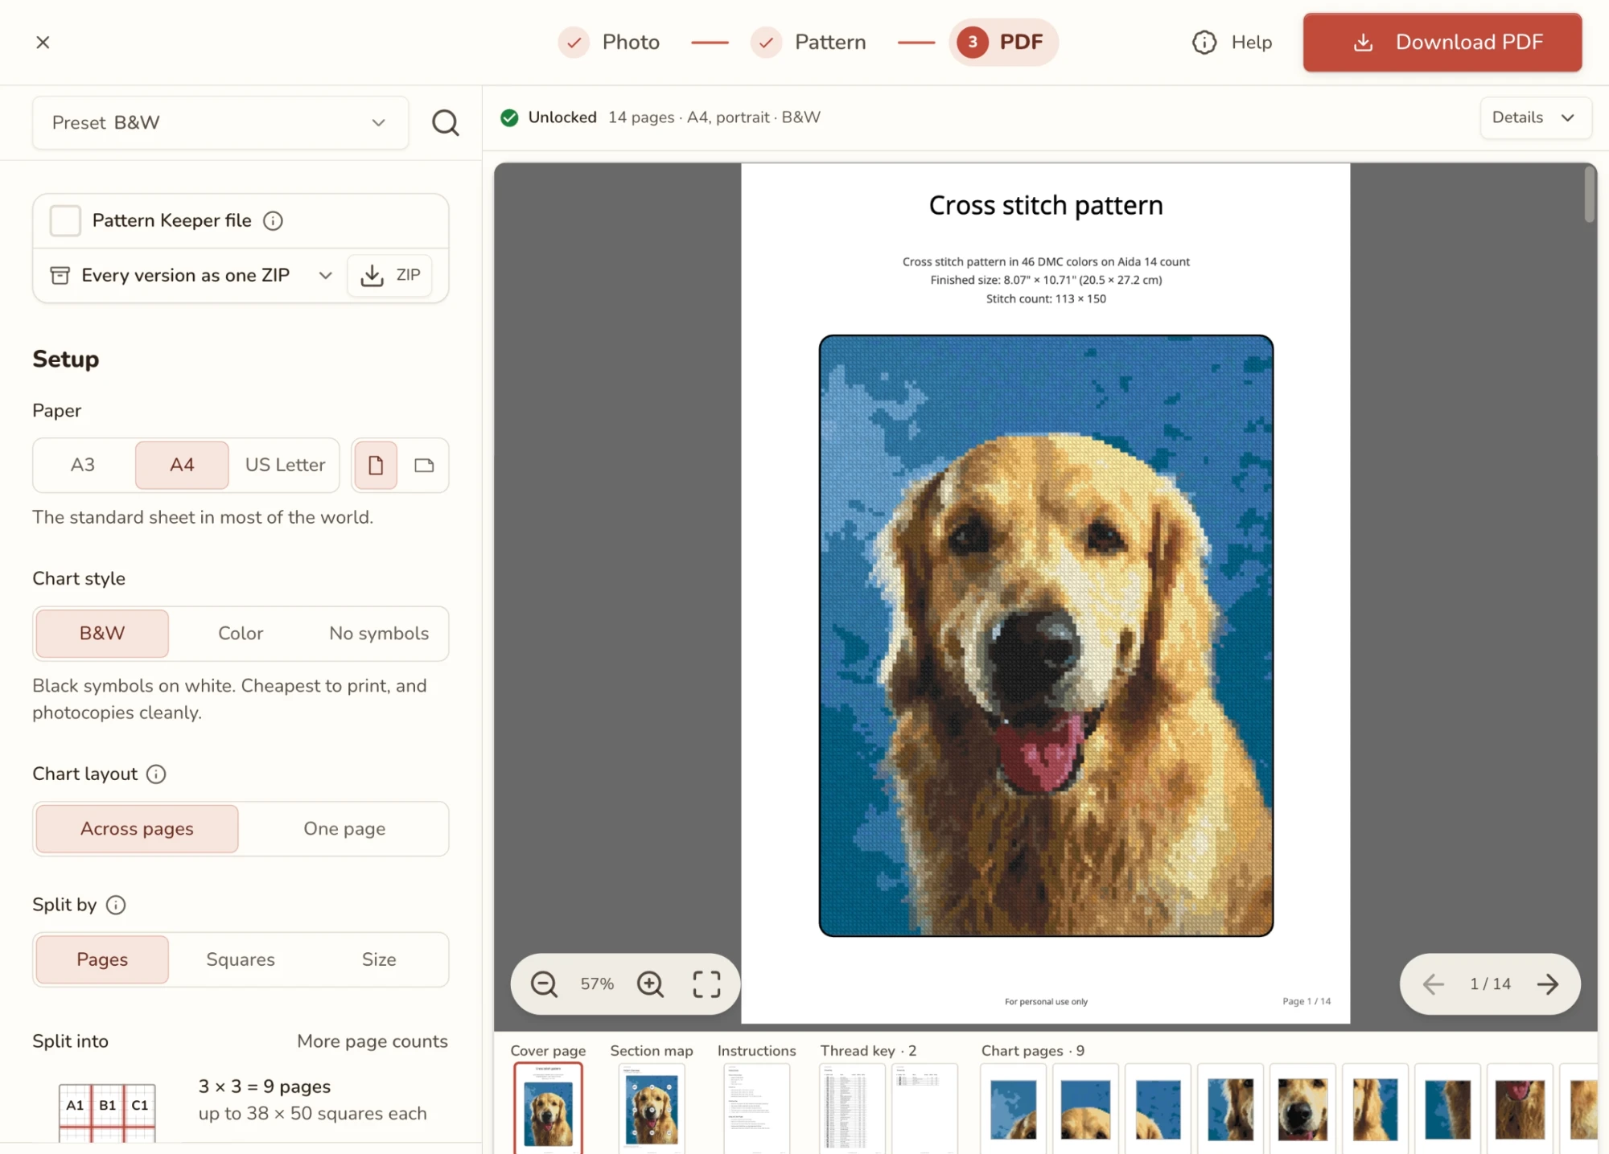This screenshot has width=1609, height=1154.
Task: Select landscape page orientation icon
Action: (424, 465)
